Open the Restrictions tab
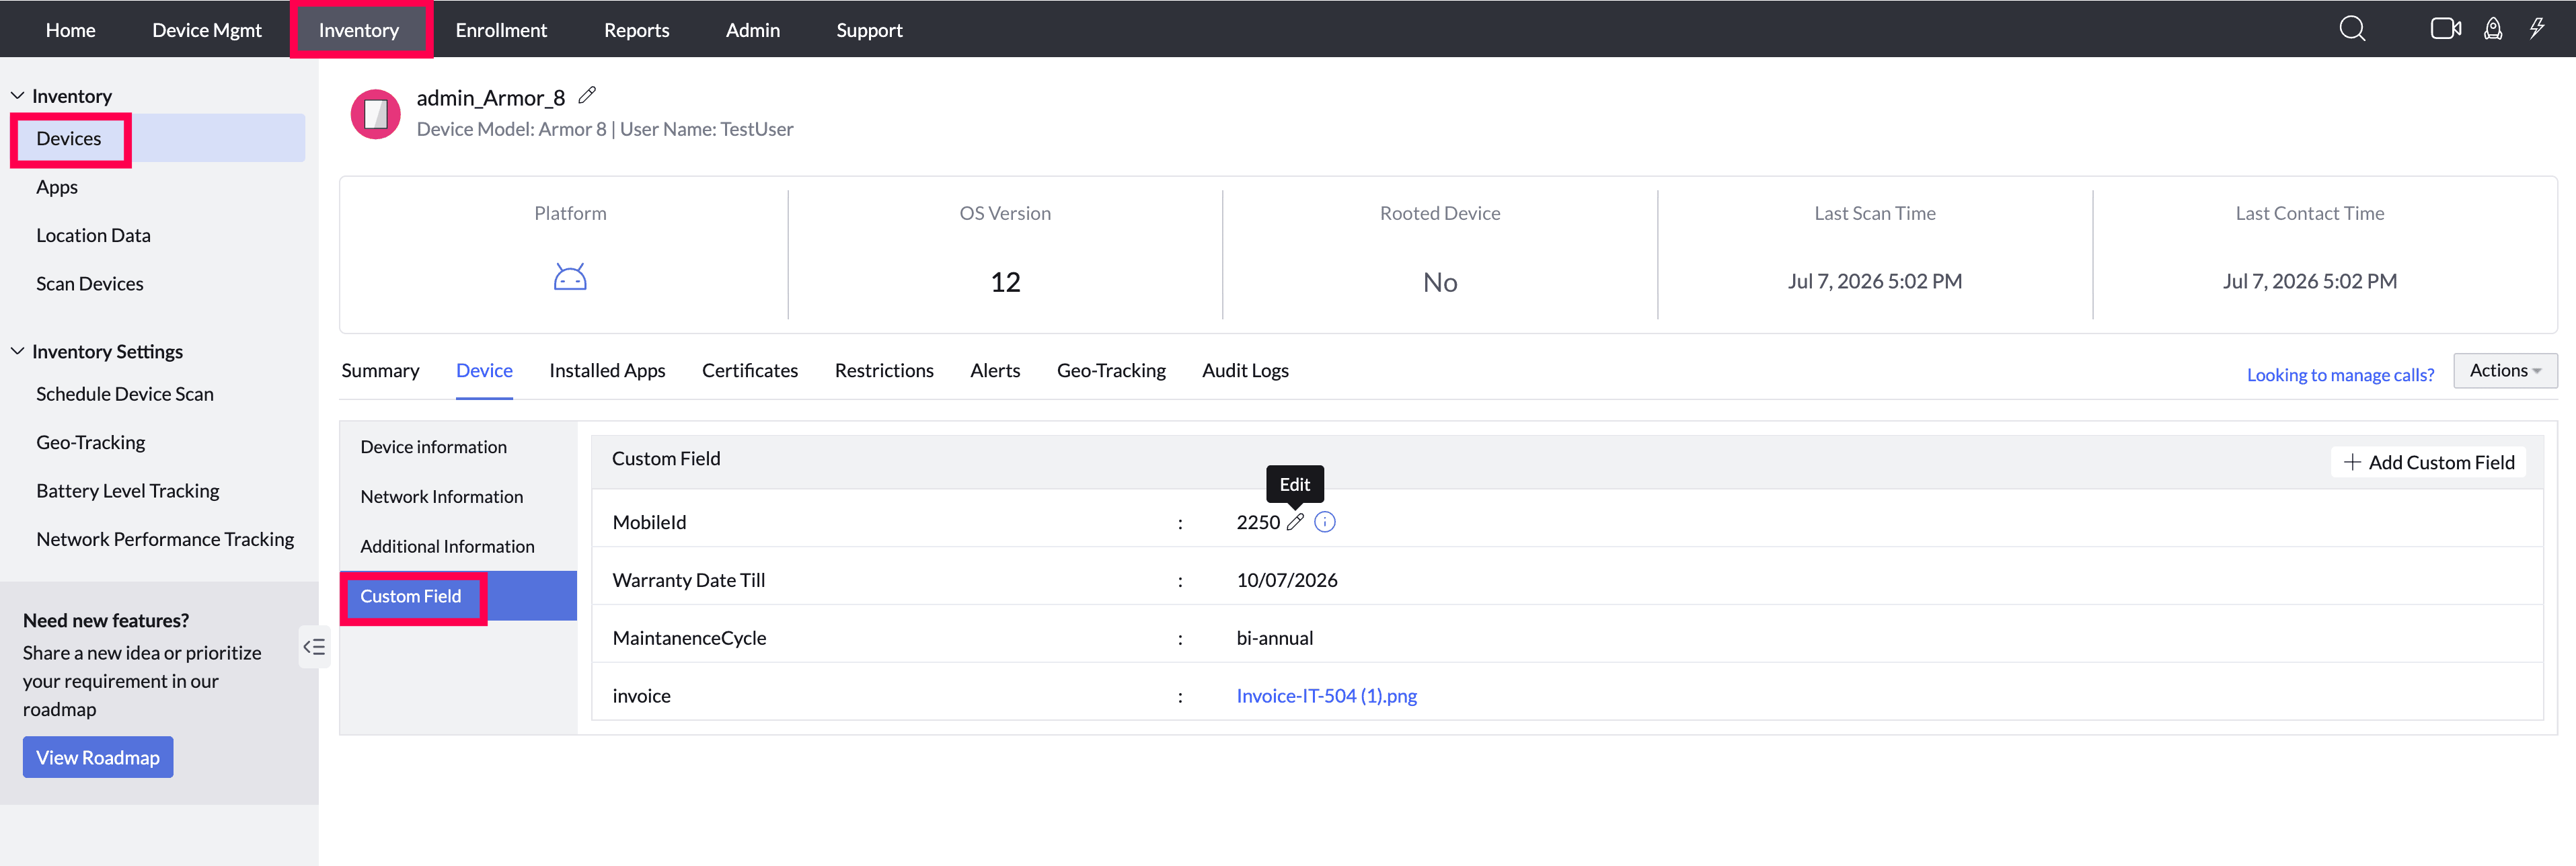Viewport: 2576px width, 866px height. tap(884, 371)
